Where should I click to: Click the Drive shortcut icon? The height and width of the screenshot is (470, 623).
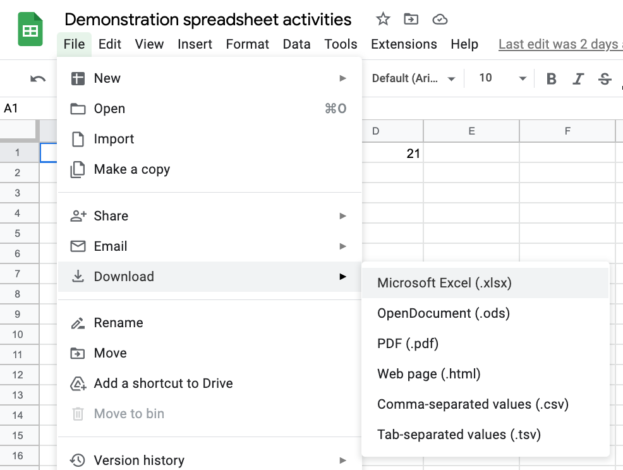[78, 384]
